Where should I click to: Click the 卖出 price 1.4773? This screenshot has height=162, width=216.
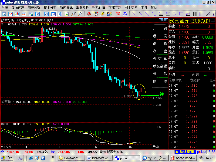[x=184, y=26]
